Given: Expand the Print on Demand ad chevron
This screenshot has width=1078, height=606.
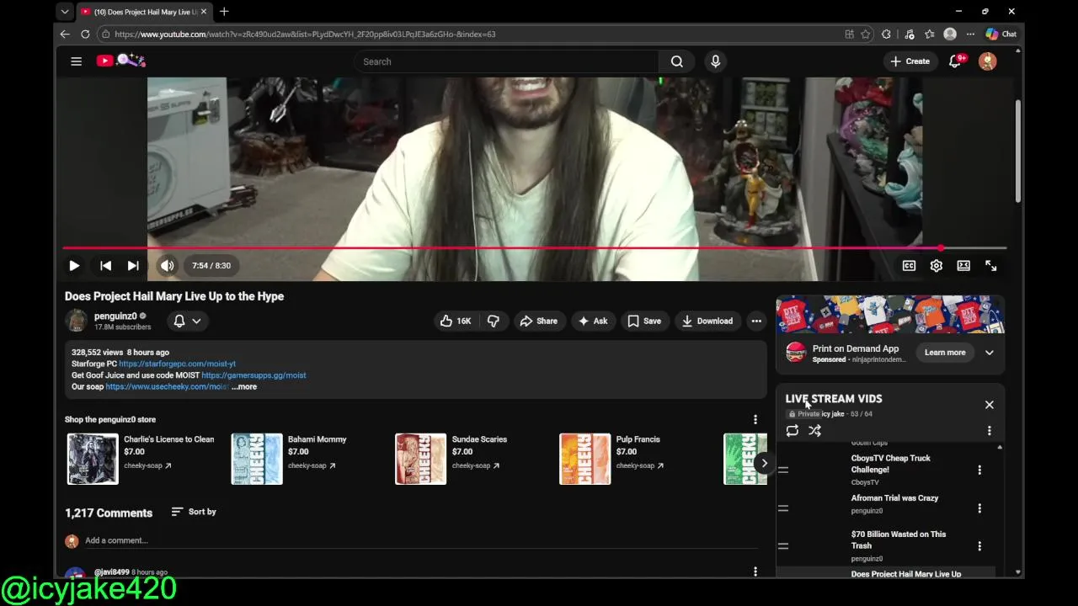Looking at the screenshot, I should click(990, 353).
